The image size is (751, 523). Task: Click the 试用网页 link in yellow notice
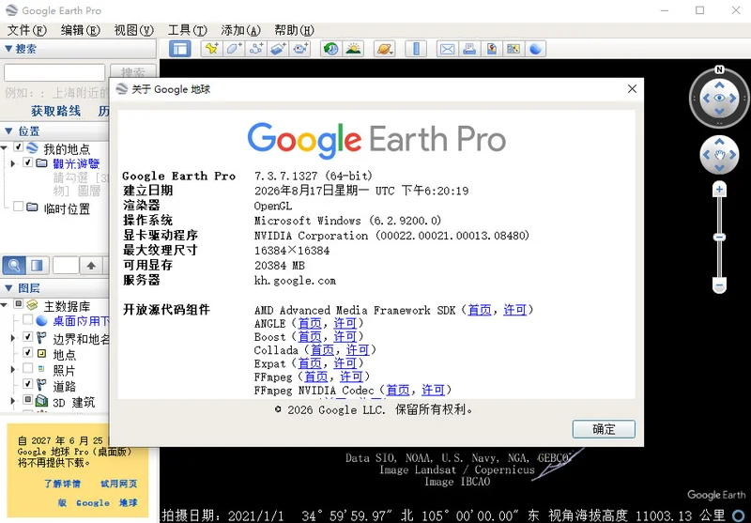click(x=118, y=484)
